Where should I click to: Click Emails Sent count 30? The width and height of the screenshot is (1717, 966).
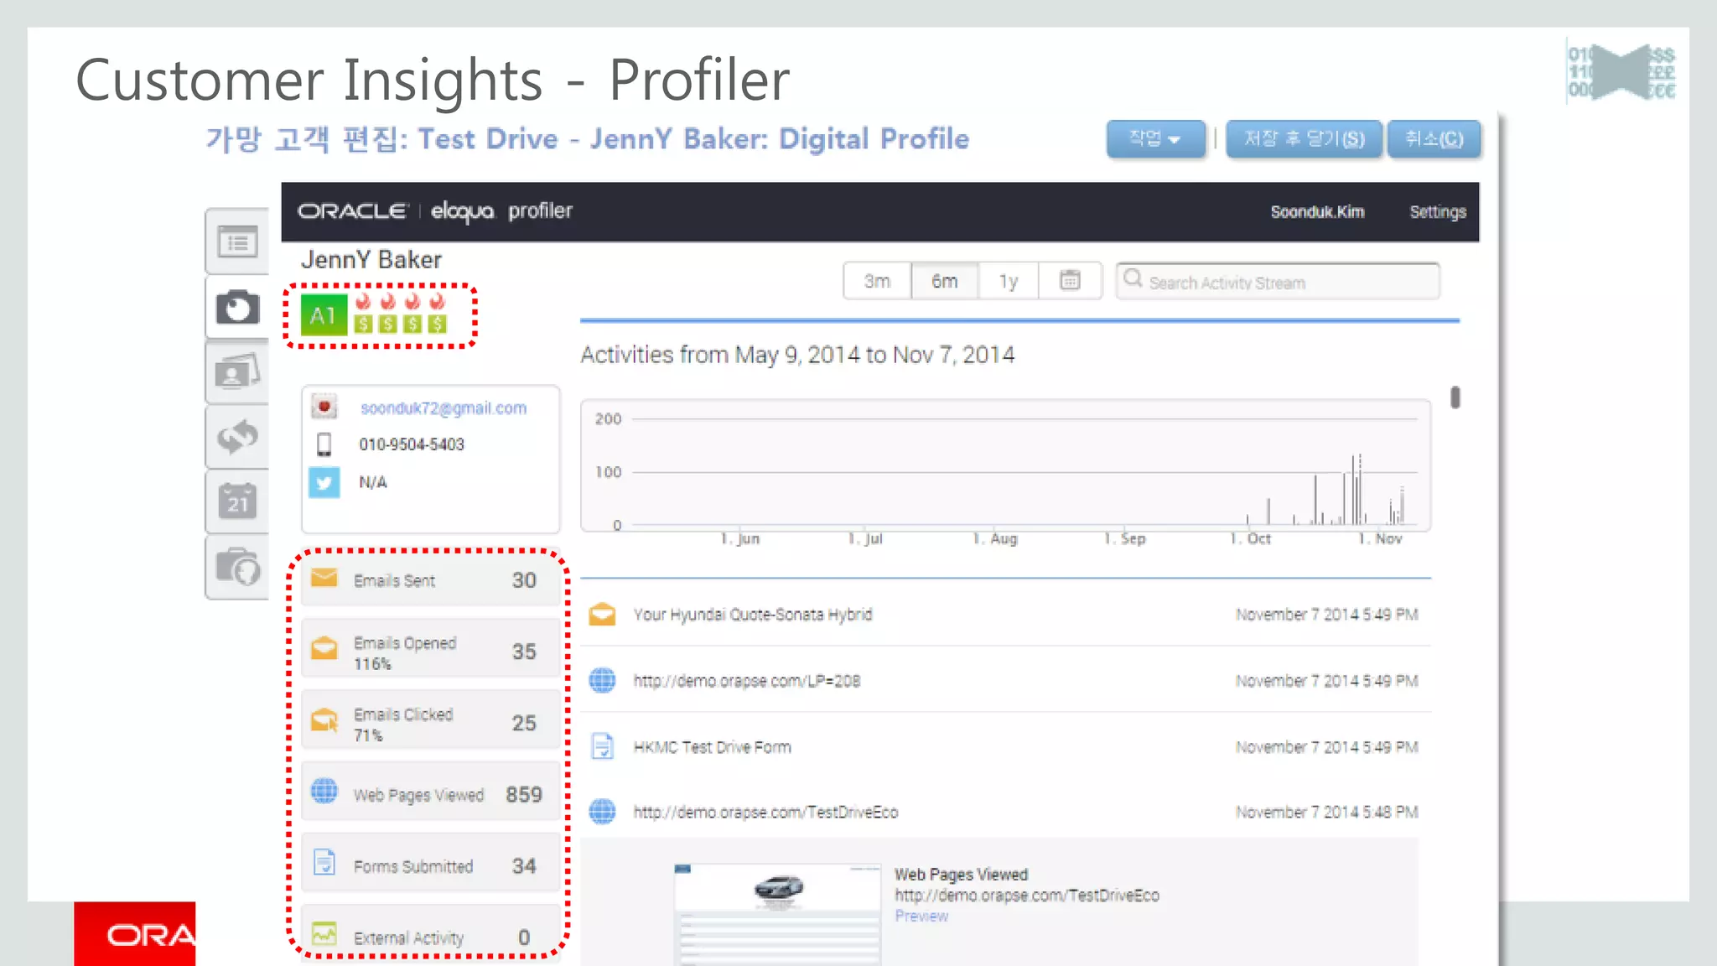pyautogui.click(x=524, y=579)
